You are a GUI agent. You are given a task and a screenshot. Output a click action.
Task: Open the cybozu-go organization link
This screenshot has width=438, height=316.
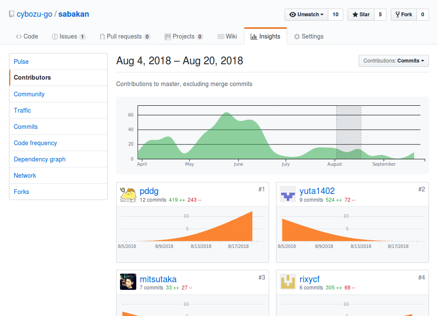tap(34, 14)
